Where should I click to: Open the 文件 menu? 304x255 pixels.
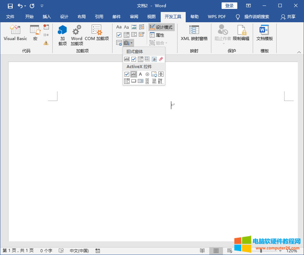(10, 16)
